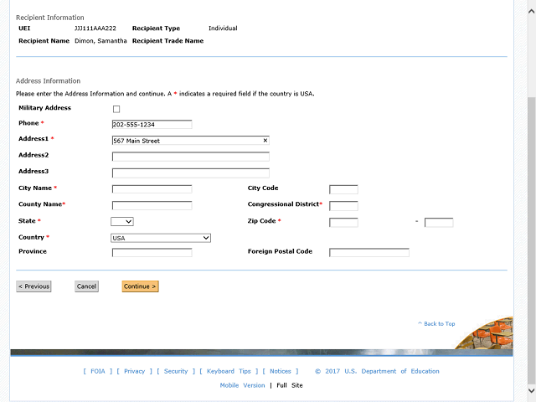Click the Address1 input field
Image resolution: width=536 pixels, height=402 pixels.
[x=190, y=141]
